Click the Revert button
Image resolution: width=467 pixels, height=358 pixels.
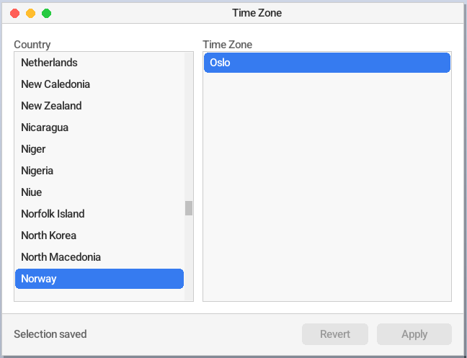(335, 334)
